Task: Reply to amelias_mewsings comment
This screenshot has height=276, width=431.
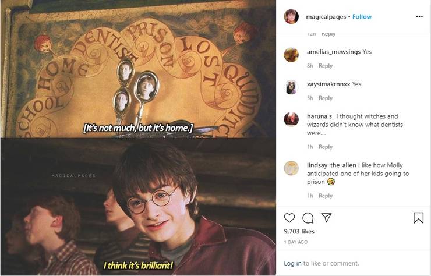Action: point(326,66)
